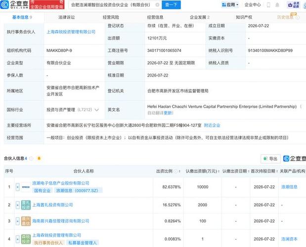Open 上海森锐投资管理有限公司 in partner table
Image resolution: width=306 pixels, height=247 pixels.
click(x=56, y=235)
